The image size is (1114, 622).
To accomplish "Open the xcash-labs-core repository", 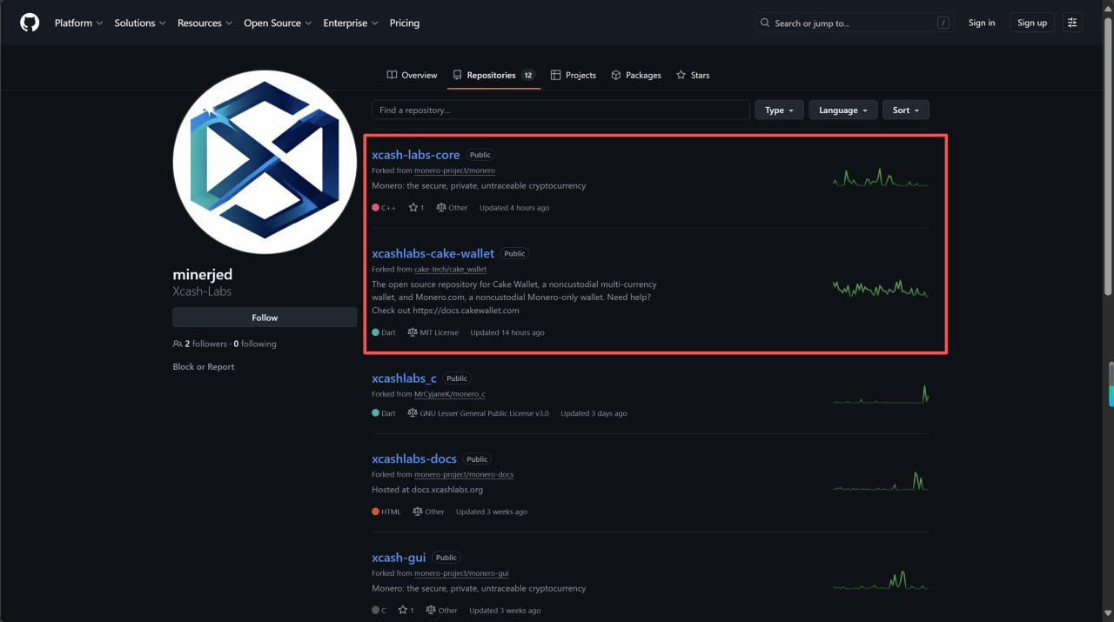I will click(x=416, y=155).
